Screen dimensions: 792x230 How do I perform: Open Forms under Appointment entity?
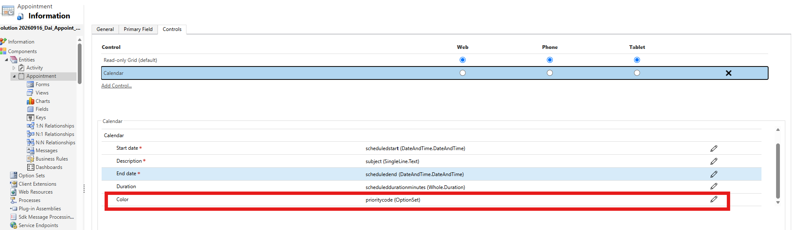coord(42,84)
